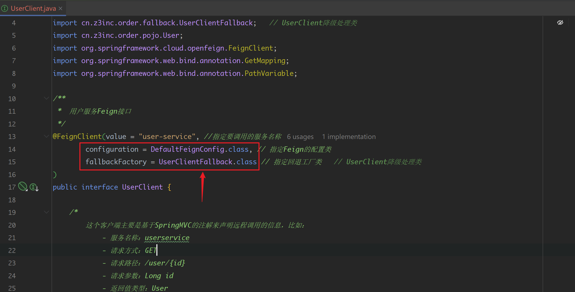Image resolution: width=575 pixels, height=292 pixels.
Task: Click UserClientFallback.class on line 15
Action: point(208,162)
